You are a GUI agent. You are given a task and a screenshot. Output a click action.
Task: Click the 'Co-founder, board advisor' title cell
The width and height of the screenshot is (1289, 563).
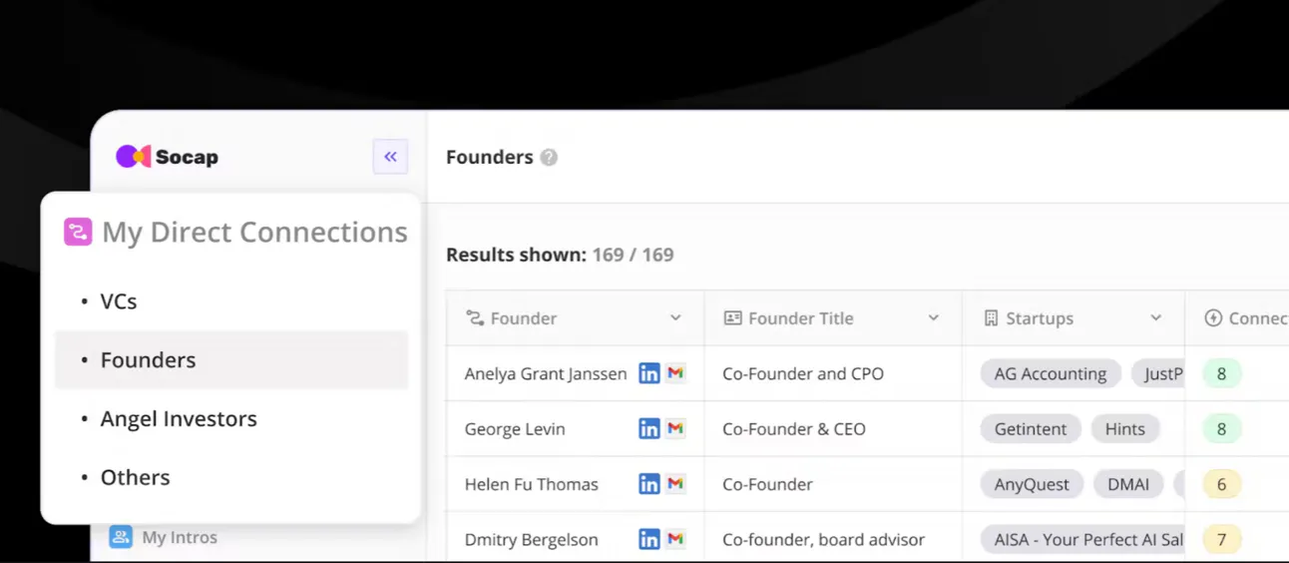pyautogui.click(x=824, y=540)
